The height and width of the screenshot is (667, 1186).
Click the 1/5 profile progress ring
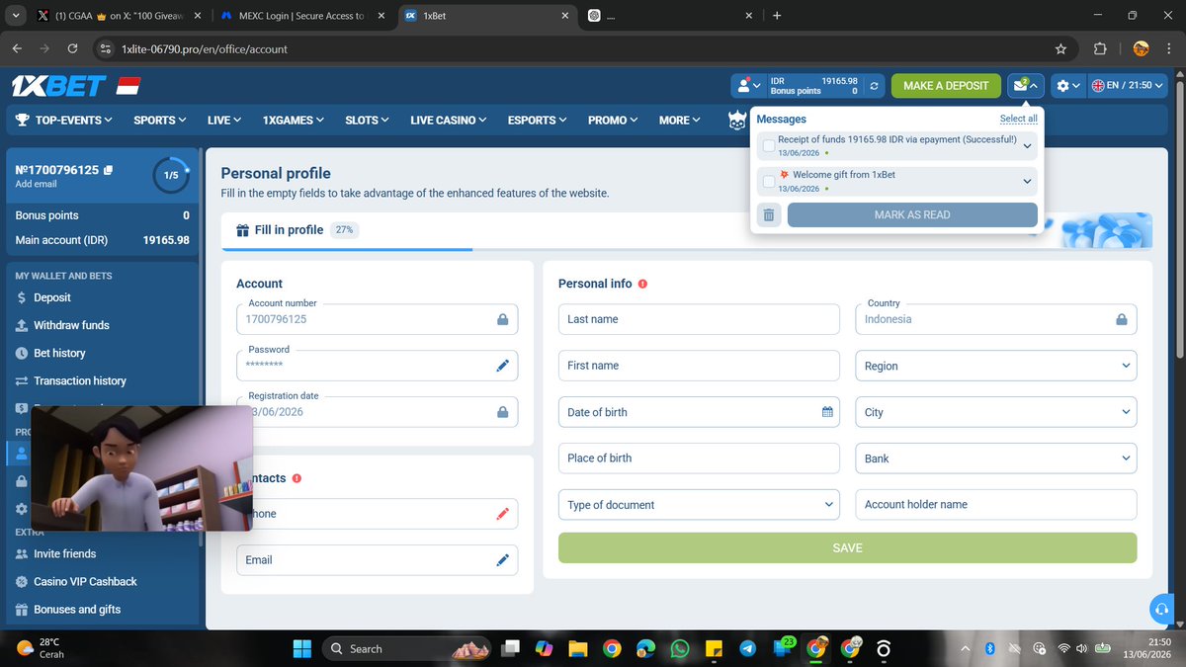tap(171, 175)
